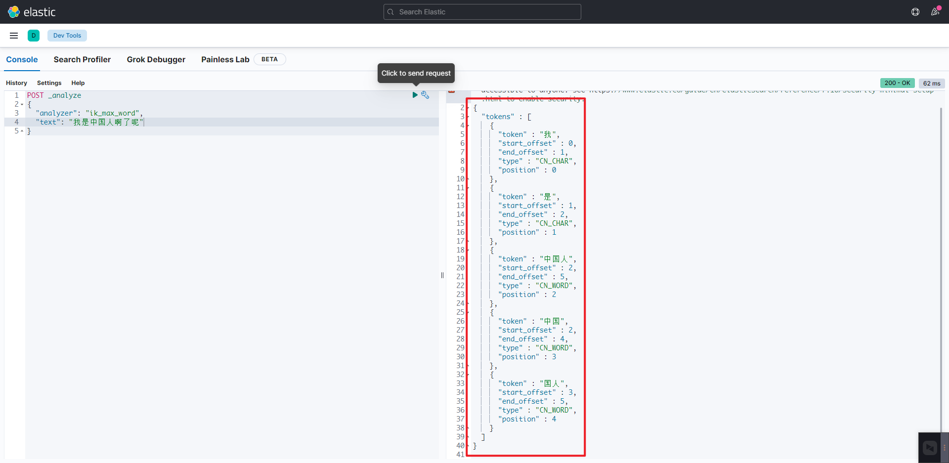Click "end_offset" : 5 on line 21

pos(531,277)
